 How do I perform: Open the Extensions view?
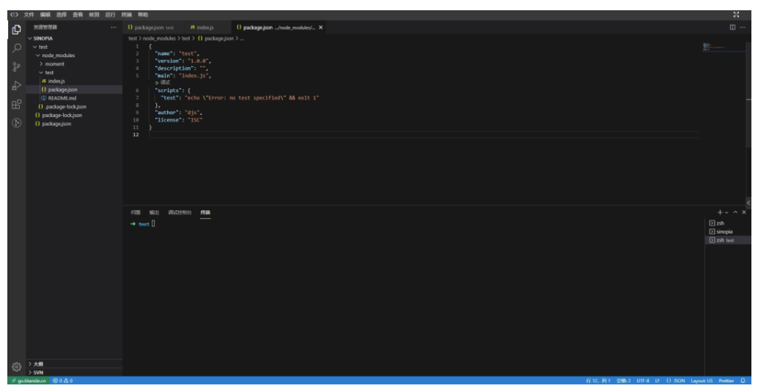(x=16, y=104)
